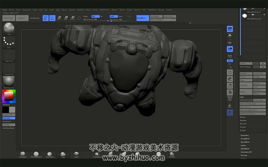Adjust the Resolution slider
The image size is (268, 167).
click(x=122, y=20)
